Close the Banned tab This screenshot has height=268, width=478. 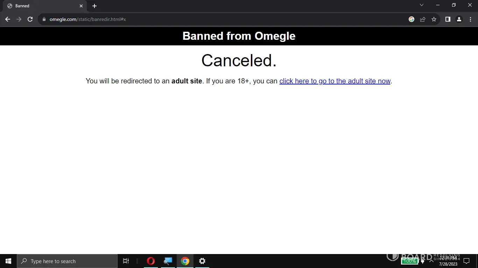point(81,6)
